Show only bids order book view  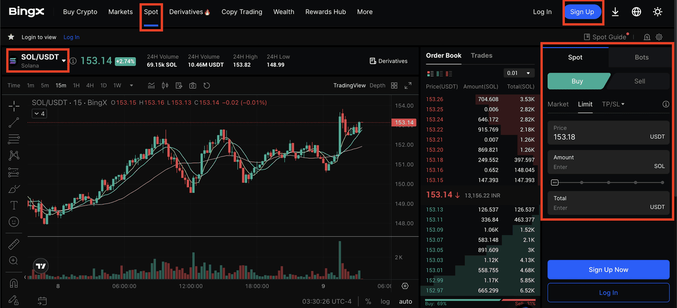(438, 73)
